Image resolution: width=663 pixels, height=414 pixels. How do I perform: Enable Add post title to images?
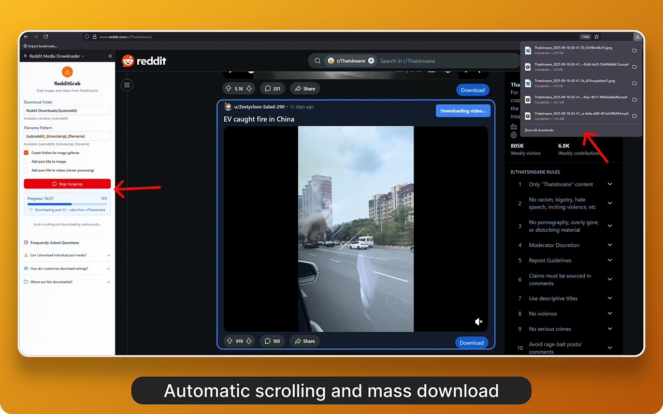point(26,161)
